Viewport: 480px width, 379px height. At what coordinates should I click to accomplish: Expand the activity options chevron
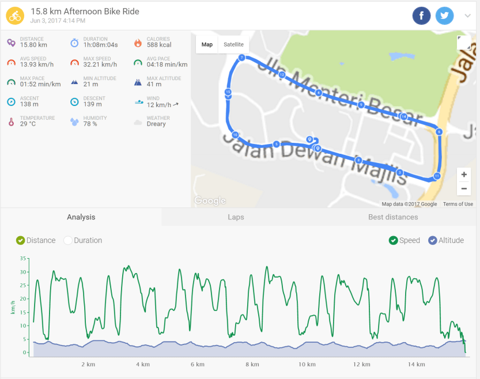[468, 16]
